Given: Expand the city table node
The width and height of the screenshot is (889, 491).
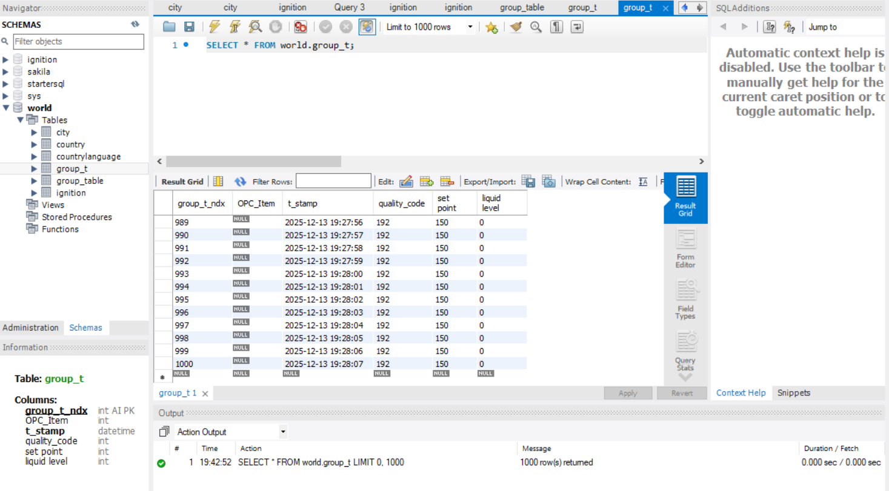Looking at the screenshot, I should point(35,132).
